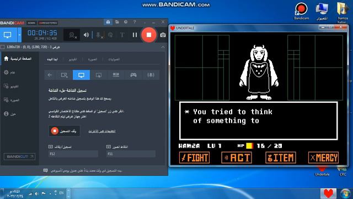
Task: Collapse the 1280x720 capture area bar
Action: pyautogui.click(x=163, y=47)
